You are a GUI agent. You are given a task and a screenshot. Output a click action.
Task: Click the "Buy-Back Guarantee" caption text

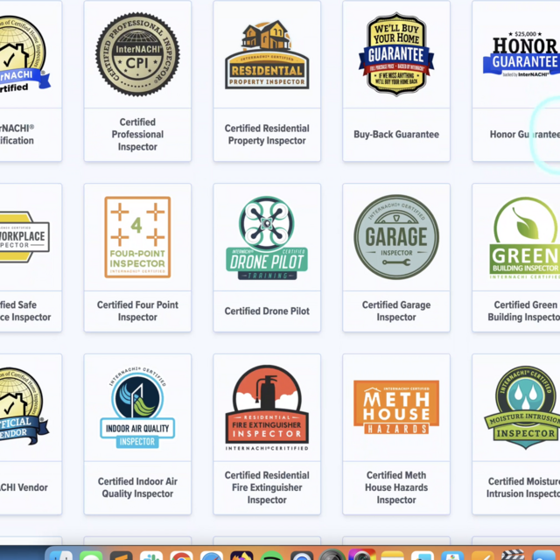point(396,135)
